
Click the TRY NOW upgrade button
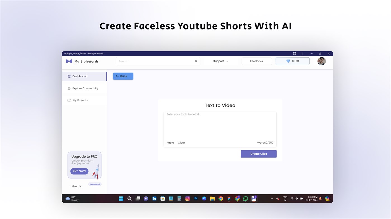(79, 171)
